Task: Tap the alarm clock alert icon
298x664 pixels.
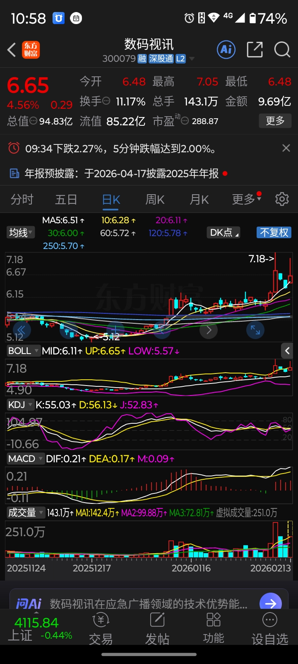Action: point(14,148)
